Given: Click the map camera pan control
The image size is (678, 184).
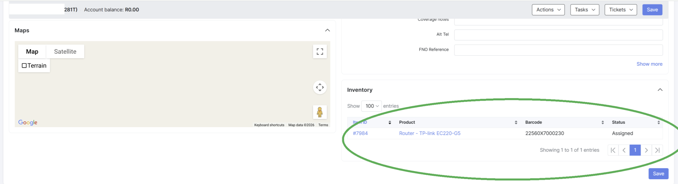Looking at the screenshot, I should (319, 87).
